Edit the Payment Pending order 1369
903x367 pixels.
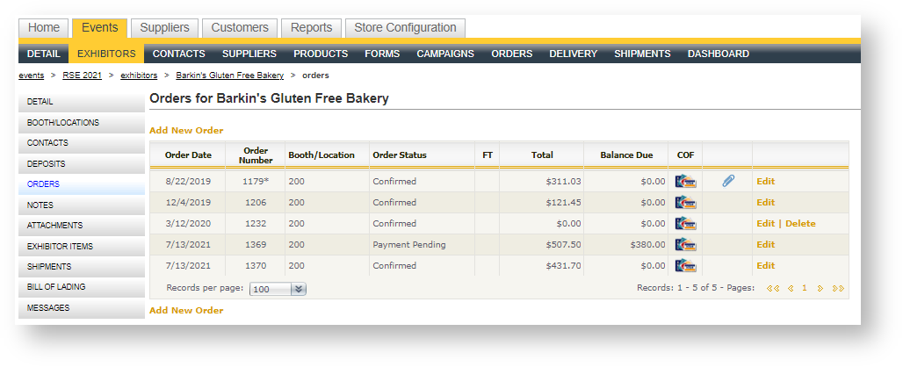765,245
